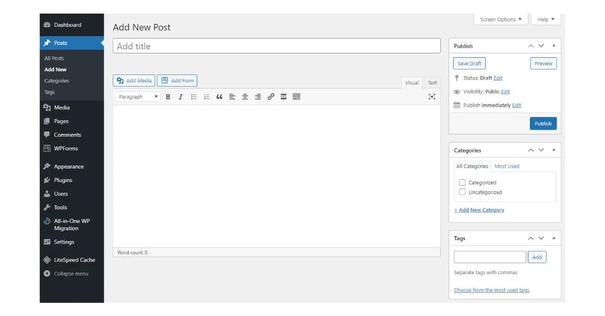Switch to the Most Used categories tab

pos(507,166)
